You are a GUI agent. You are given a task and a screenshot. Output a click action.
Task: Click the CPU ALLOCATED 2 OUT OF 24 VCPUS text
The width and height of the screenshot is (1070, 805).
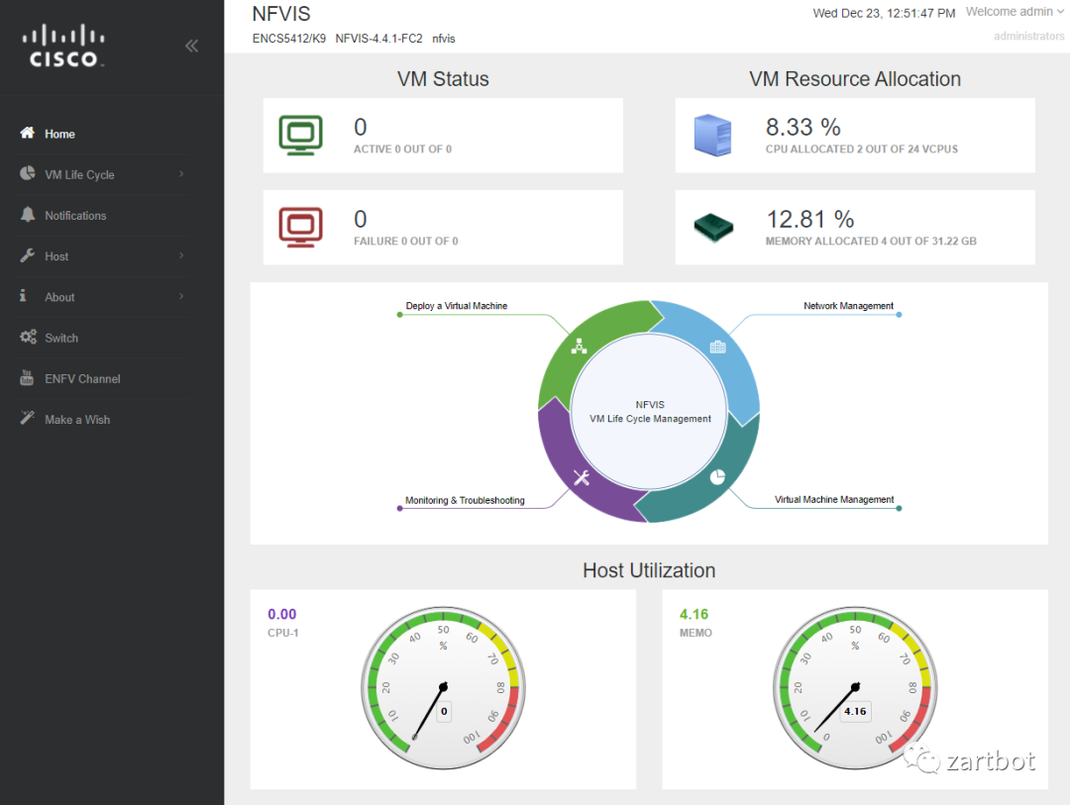pyautogui.click(x=861, y=149)
